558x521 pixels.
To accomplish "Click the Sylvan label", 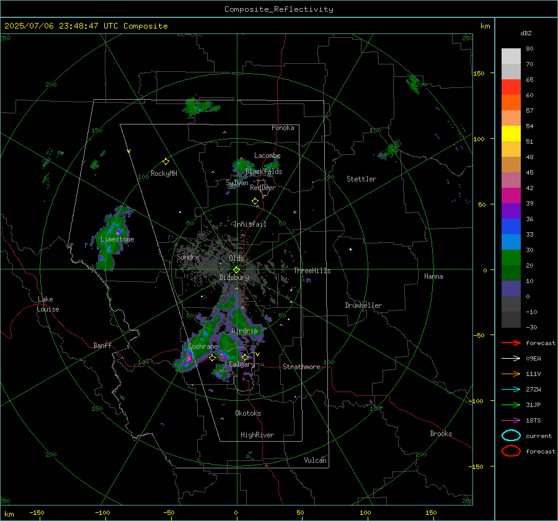I will 237,183.
